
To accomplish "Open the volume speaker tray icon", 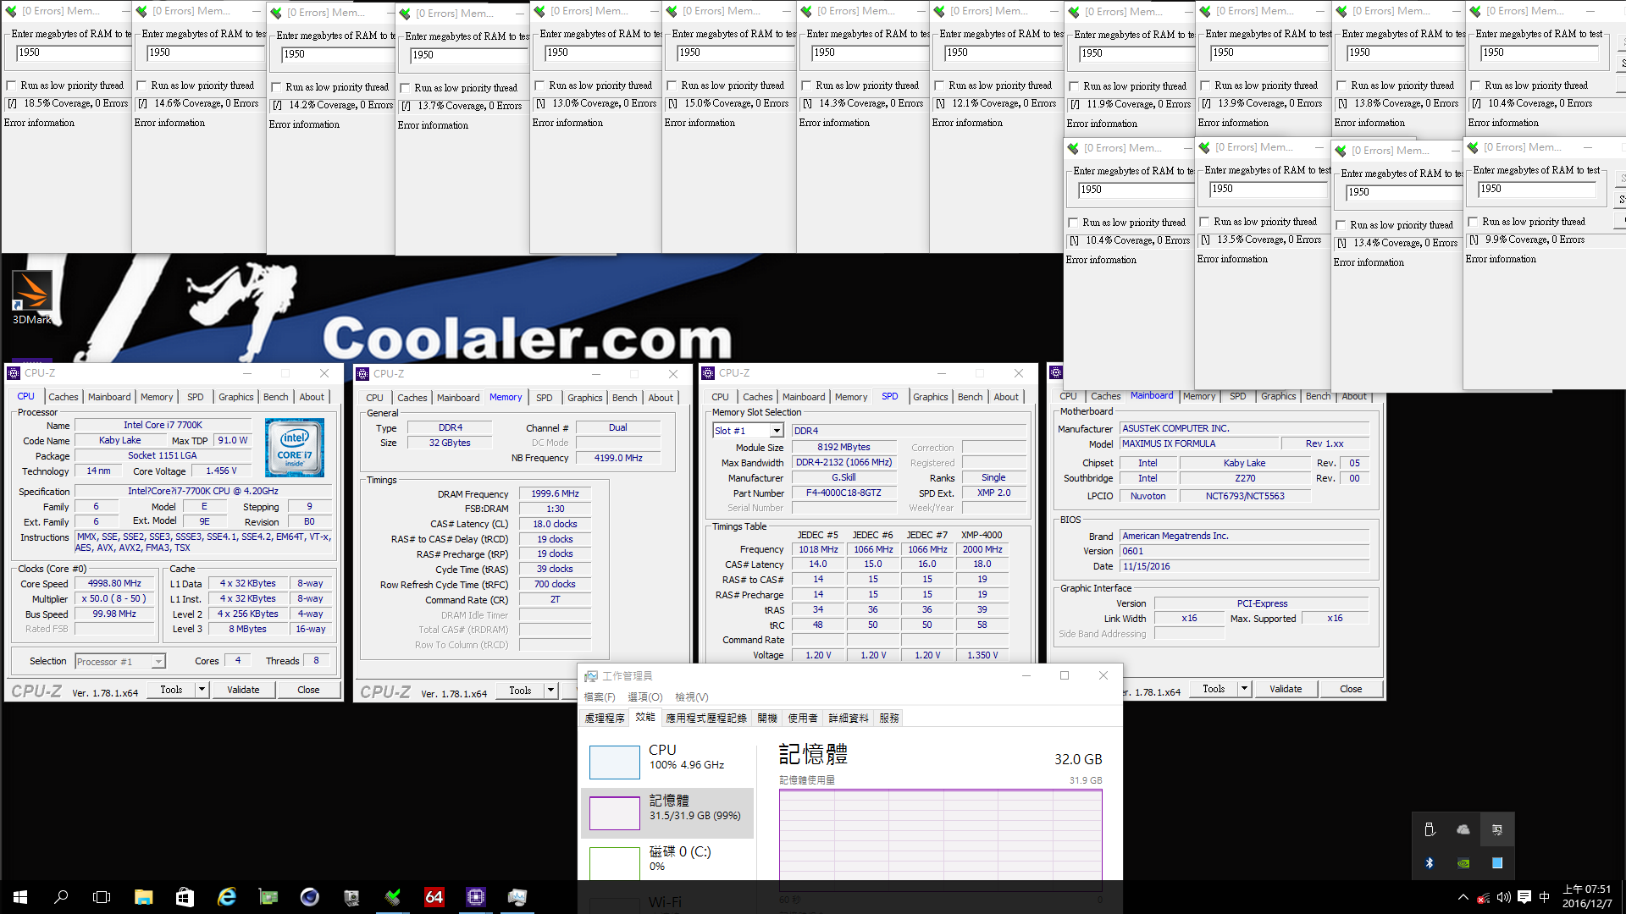I will pos(1503,897).
